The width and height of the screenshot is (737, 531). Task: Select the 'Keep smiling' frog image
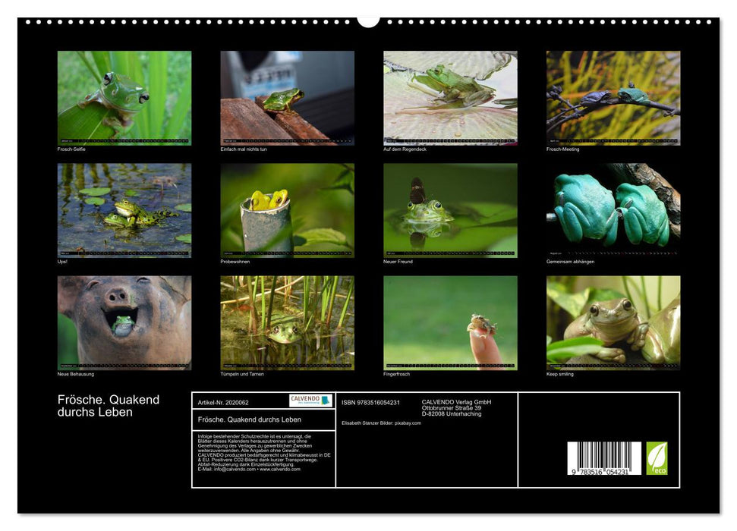click(x=613, y=322)
